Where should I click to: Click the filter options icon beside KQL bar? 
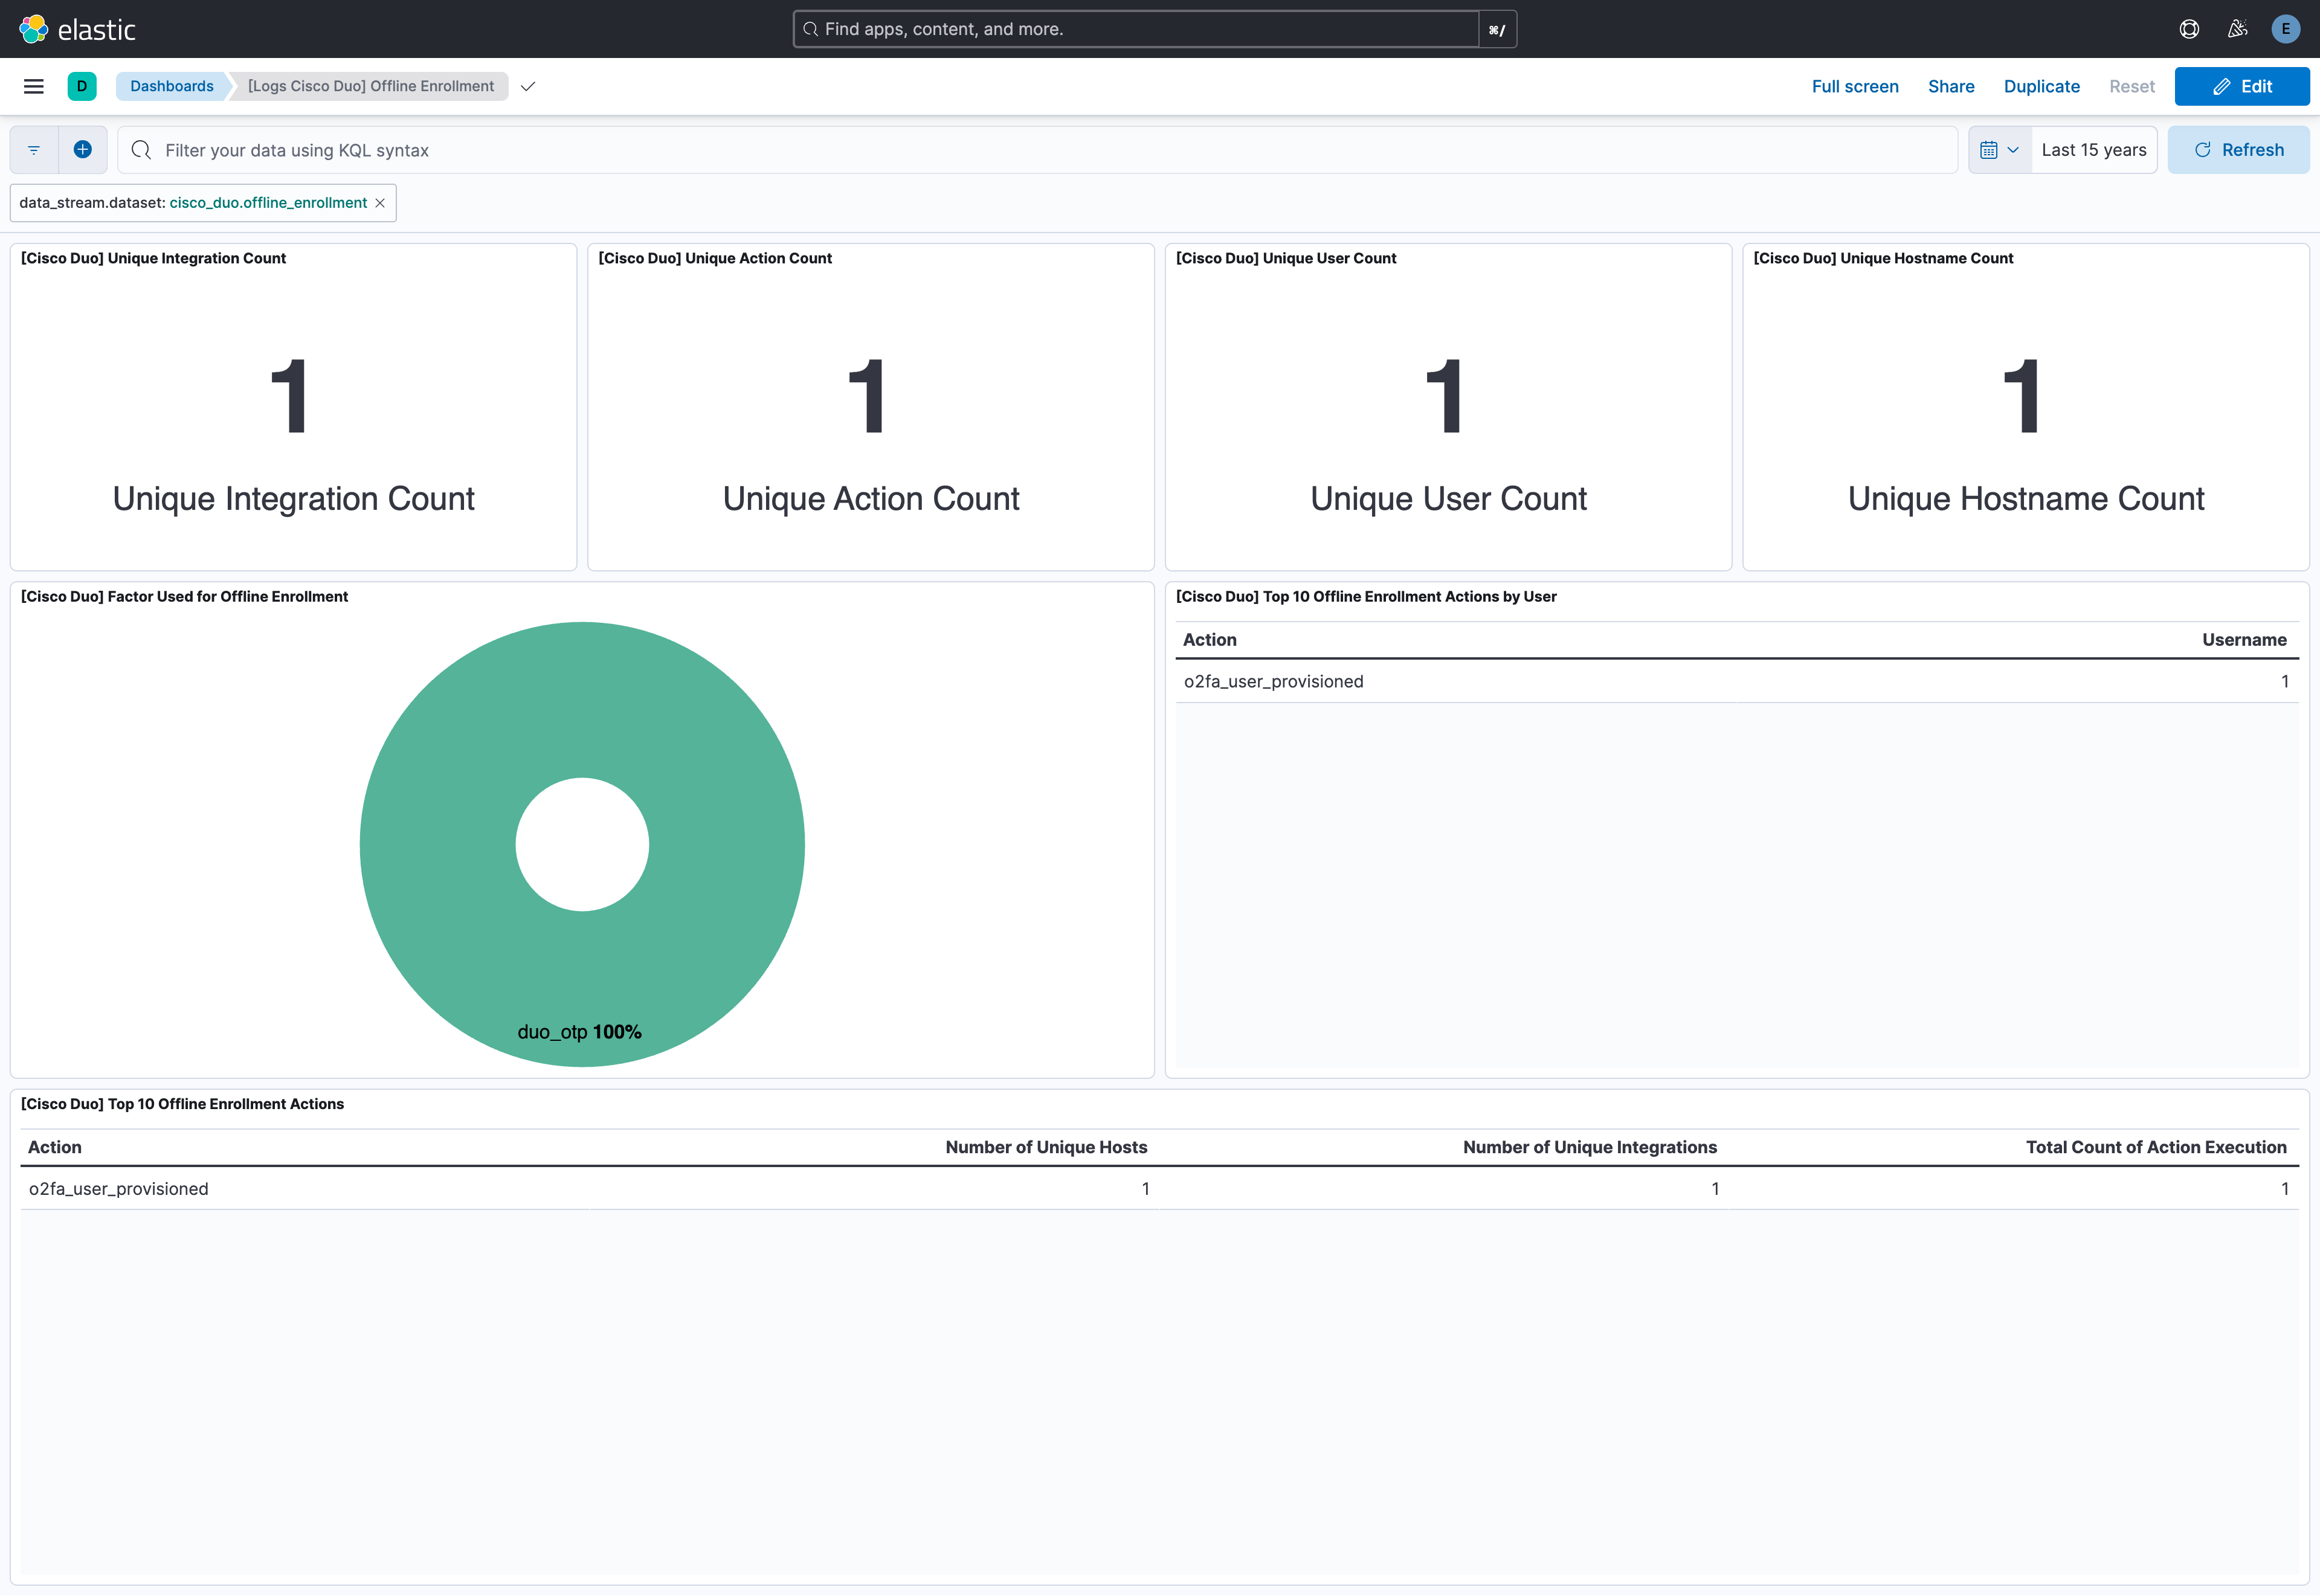tap(33, 149)
